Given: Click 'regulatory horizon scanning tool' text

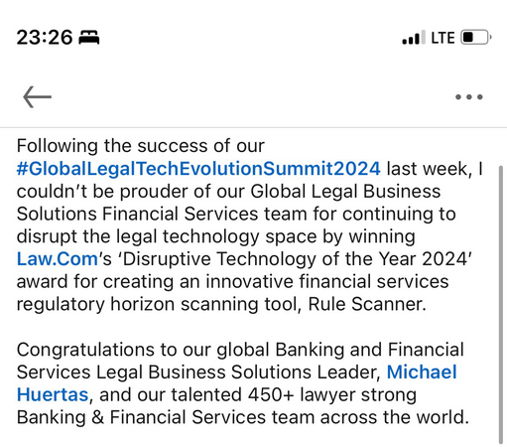Looking at the screenshot, I should click(158, 304).
